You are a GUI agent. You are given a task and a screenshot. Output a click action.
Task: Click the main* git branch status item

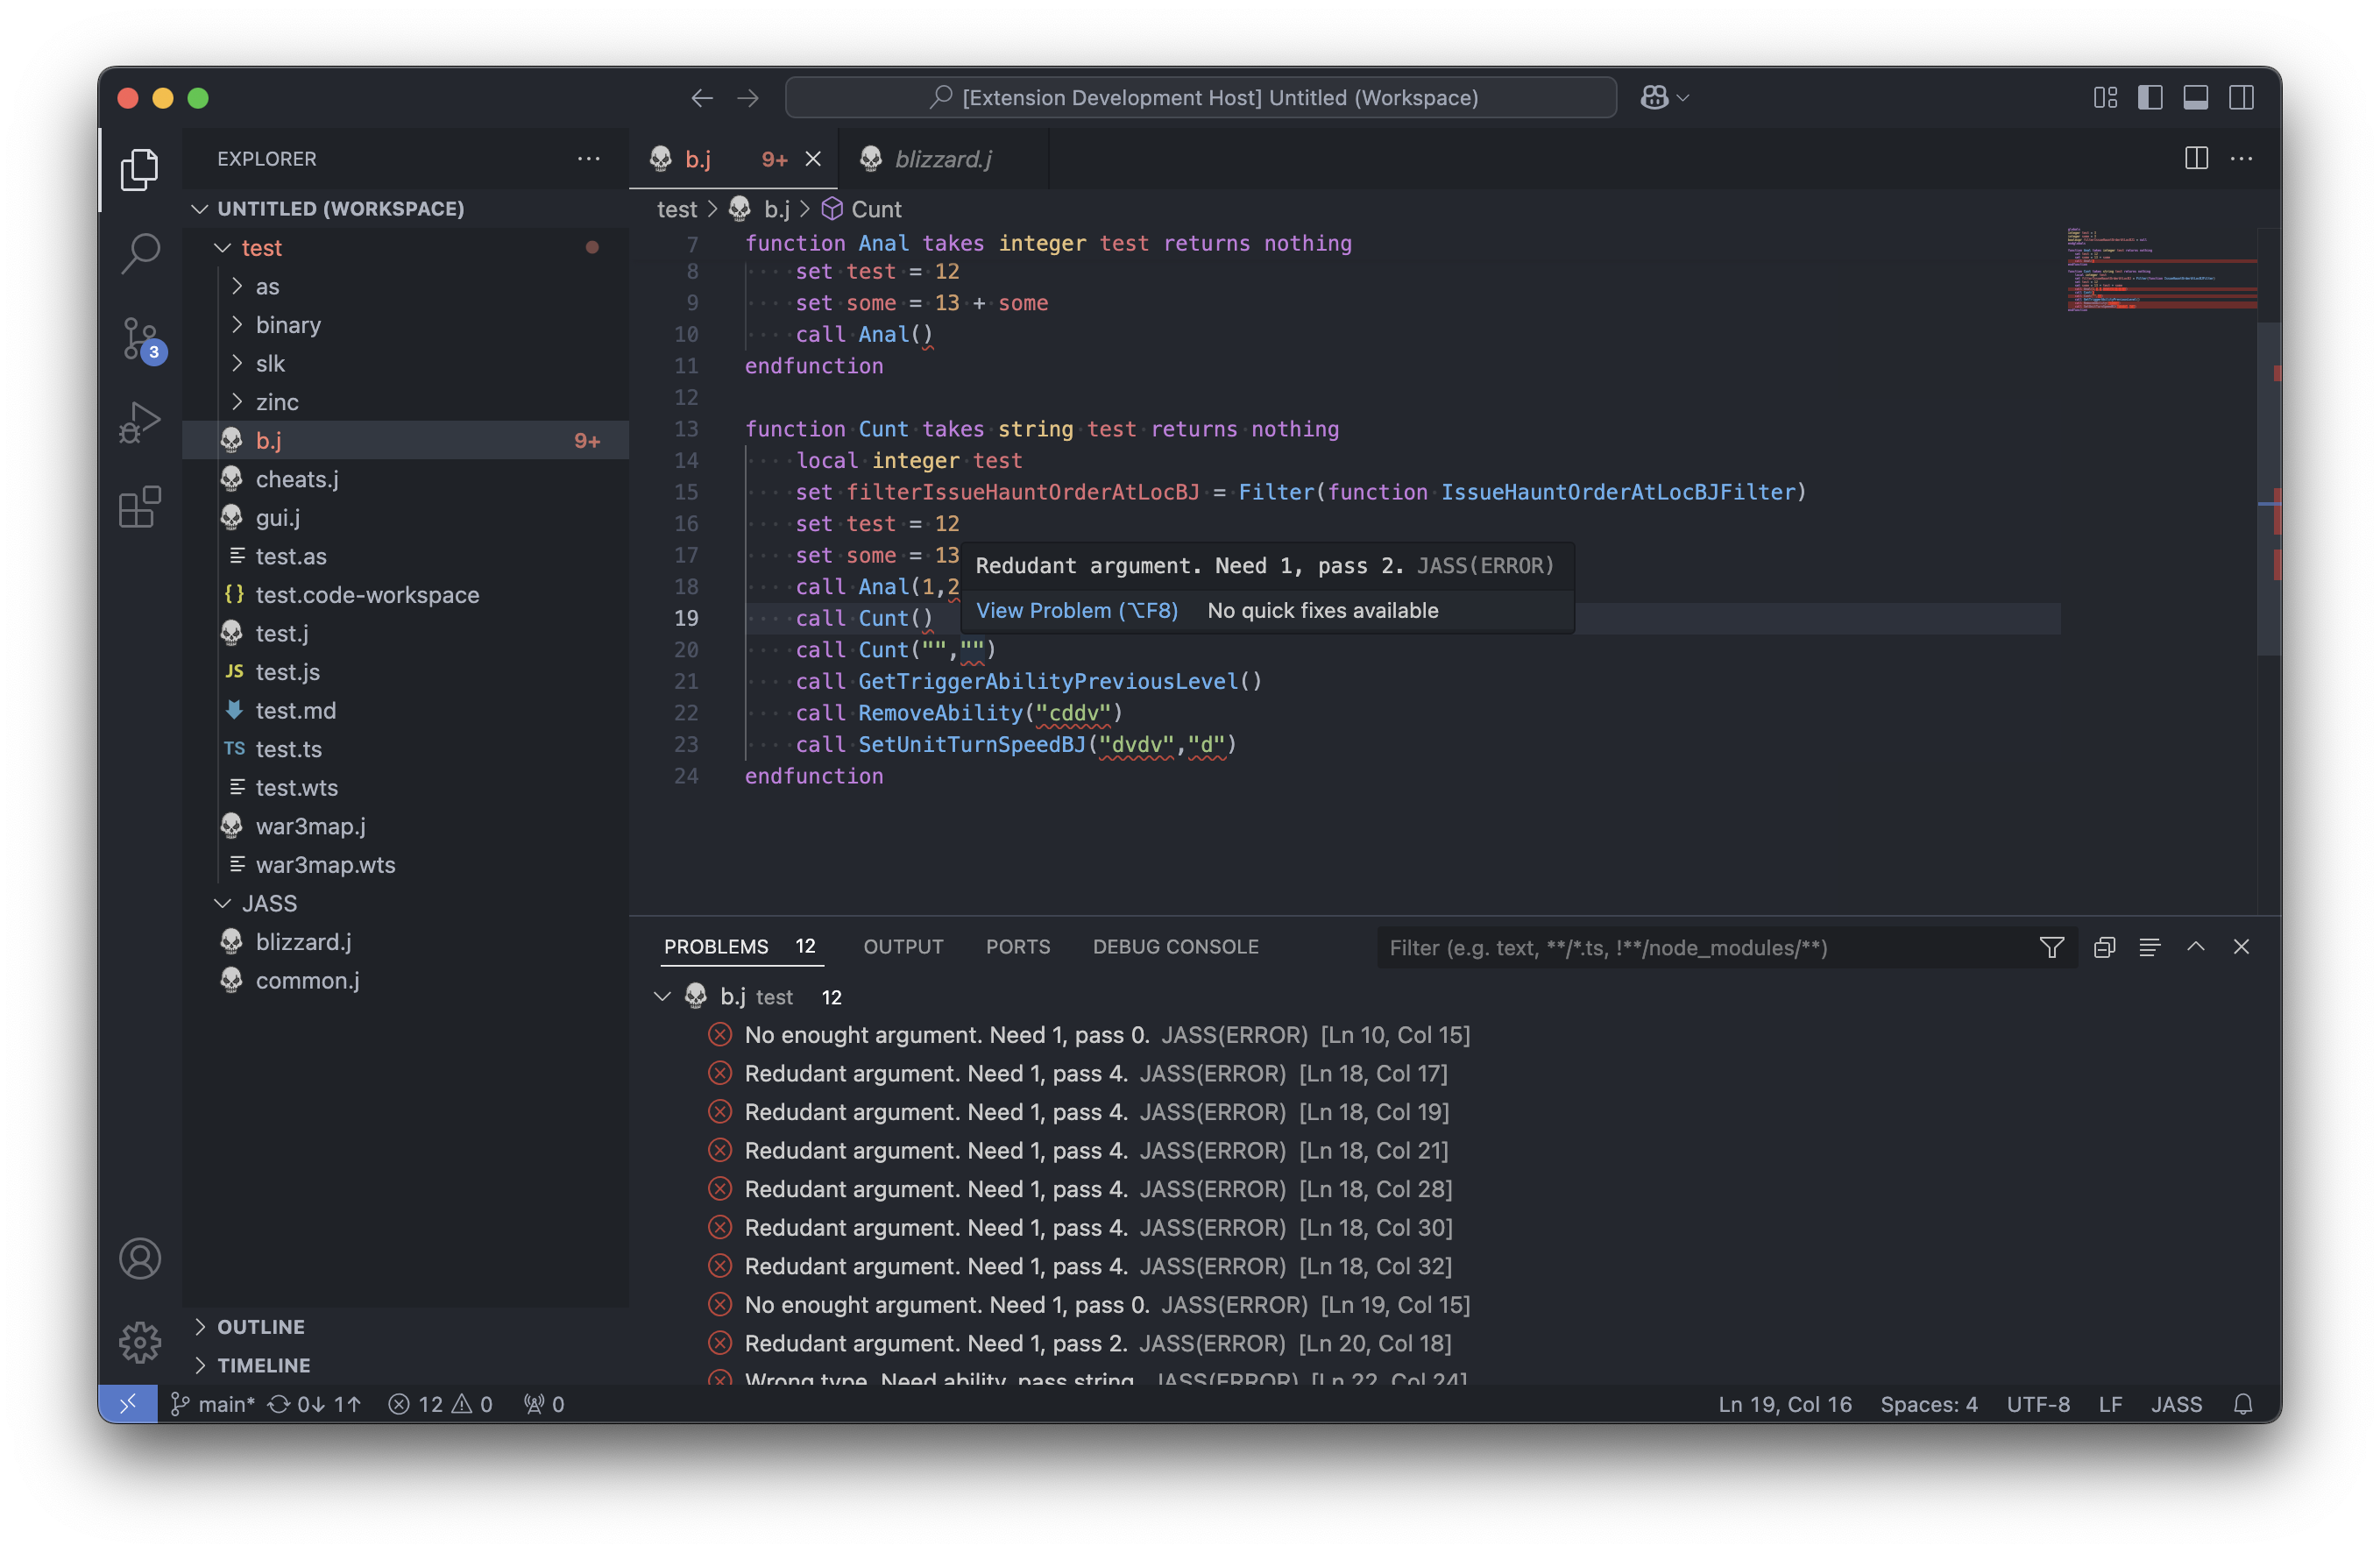(214, 1404)
